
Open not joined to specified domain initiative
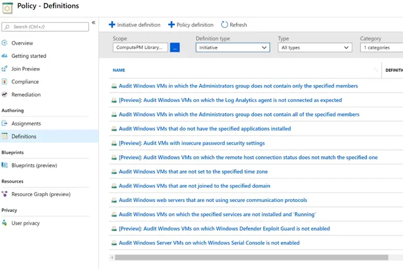click(194, 186)
